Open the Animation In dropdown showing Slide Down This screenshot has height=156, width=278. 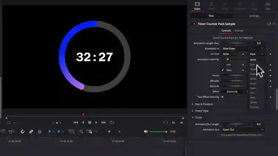[243, 49]
